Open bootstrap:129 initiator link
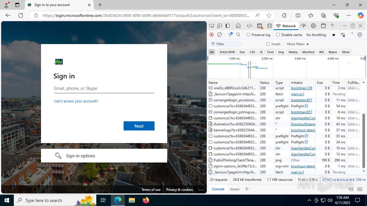 (302, 88)
